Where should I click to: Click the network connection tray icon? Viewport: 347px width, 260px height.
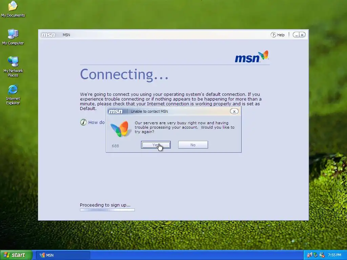click(x=316, y=255)
